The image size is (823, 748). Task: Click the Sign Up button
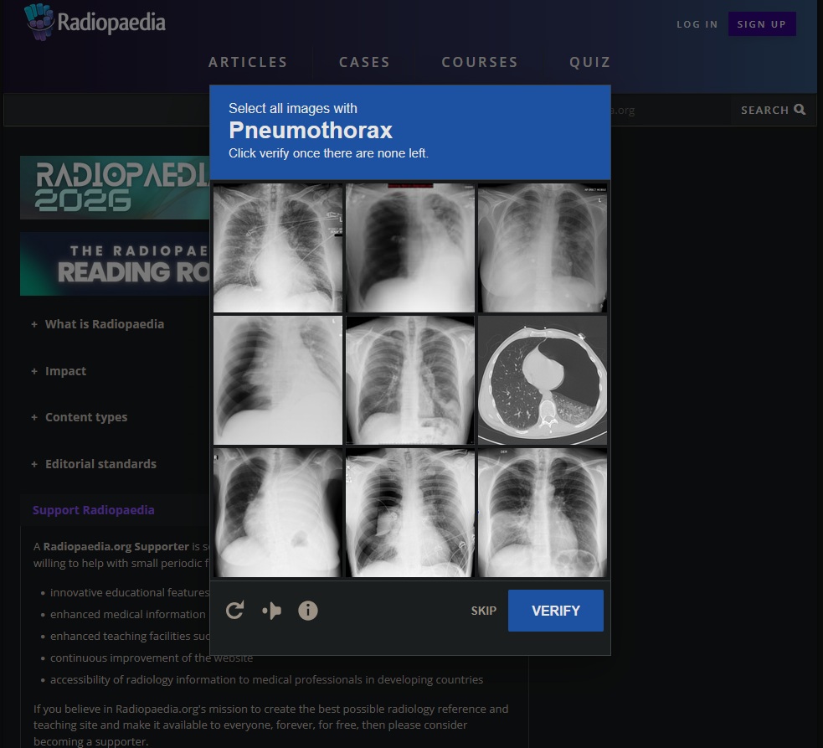point(762,24)
